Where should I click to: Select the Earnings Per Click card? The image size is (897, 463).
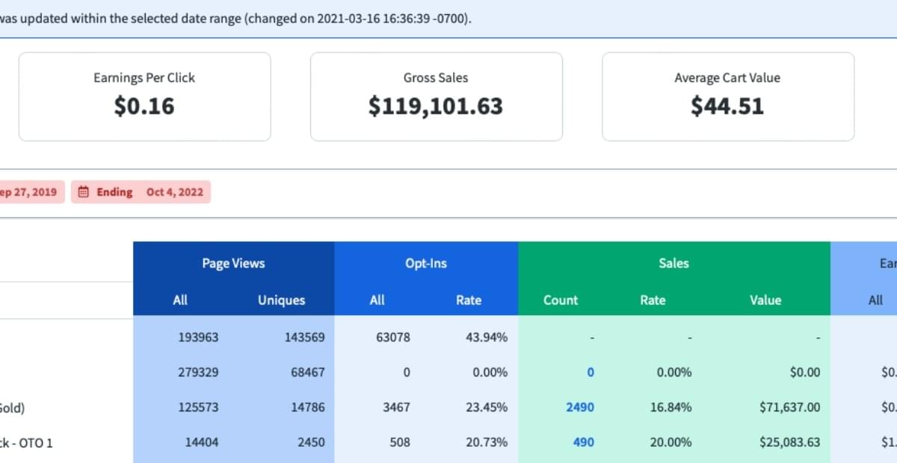pyautogui.click(x=144, y=96)
